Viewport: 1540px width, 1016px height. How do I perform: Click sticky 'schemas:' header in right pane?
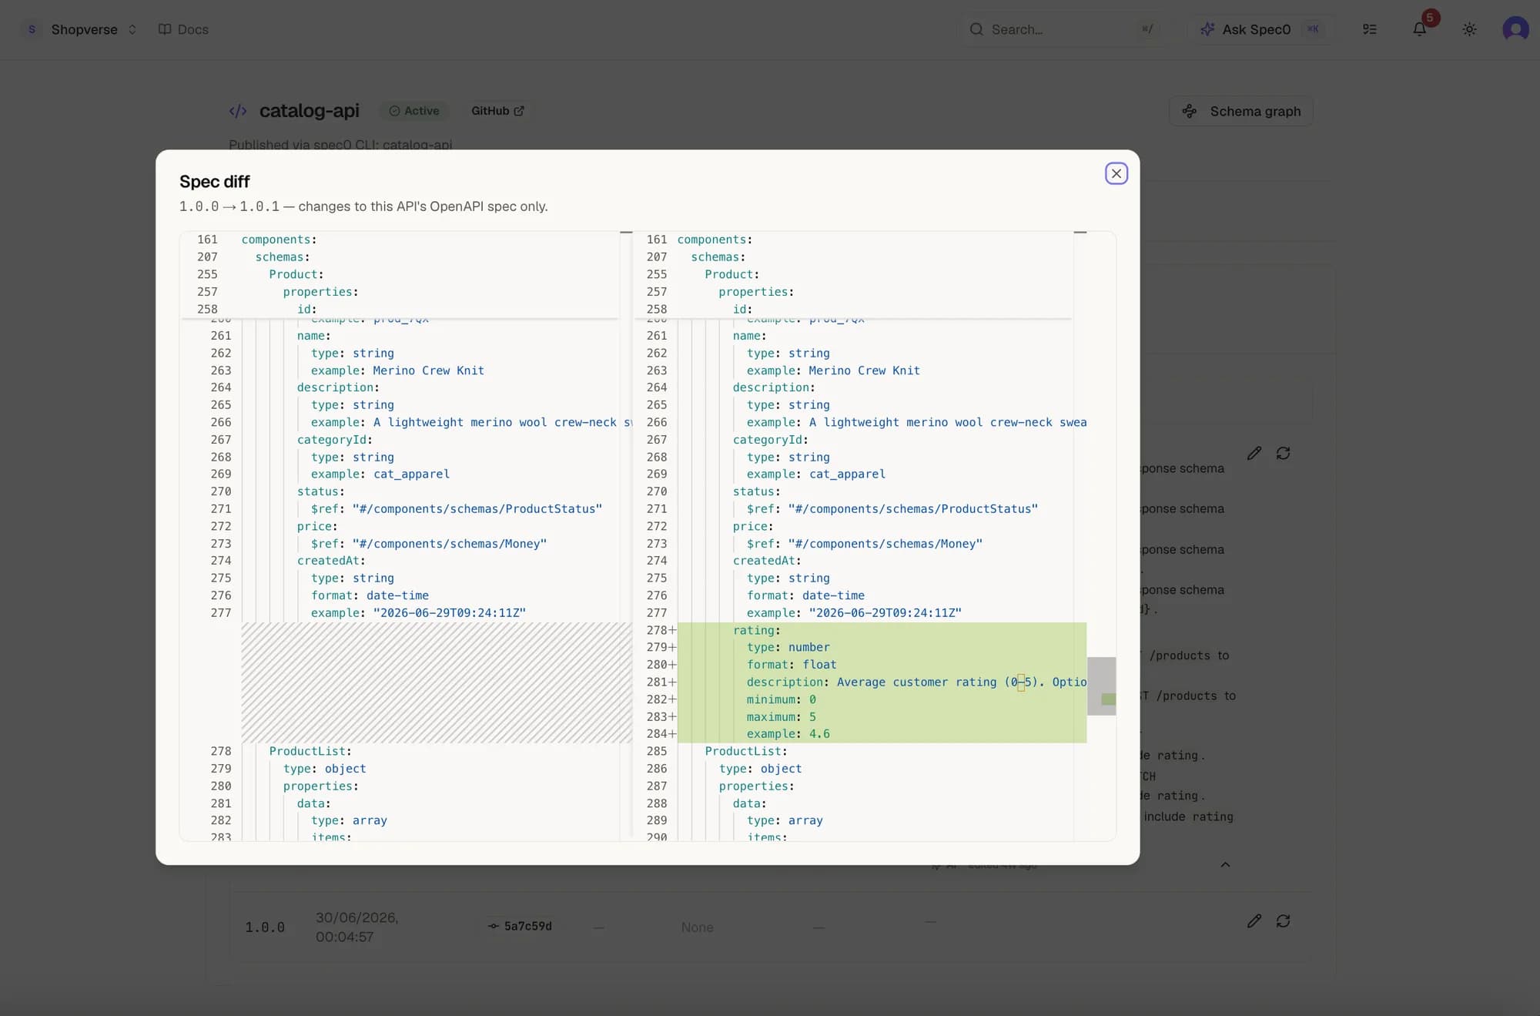tap(718, 257)
